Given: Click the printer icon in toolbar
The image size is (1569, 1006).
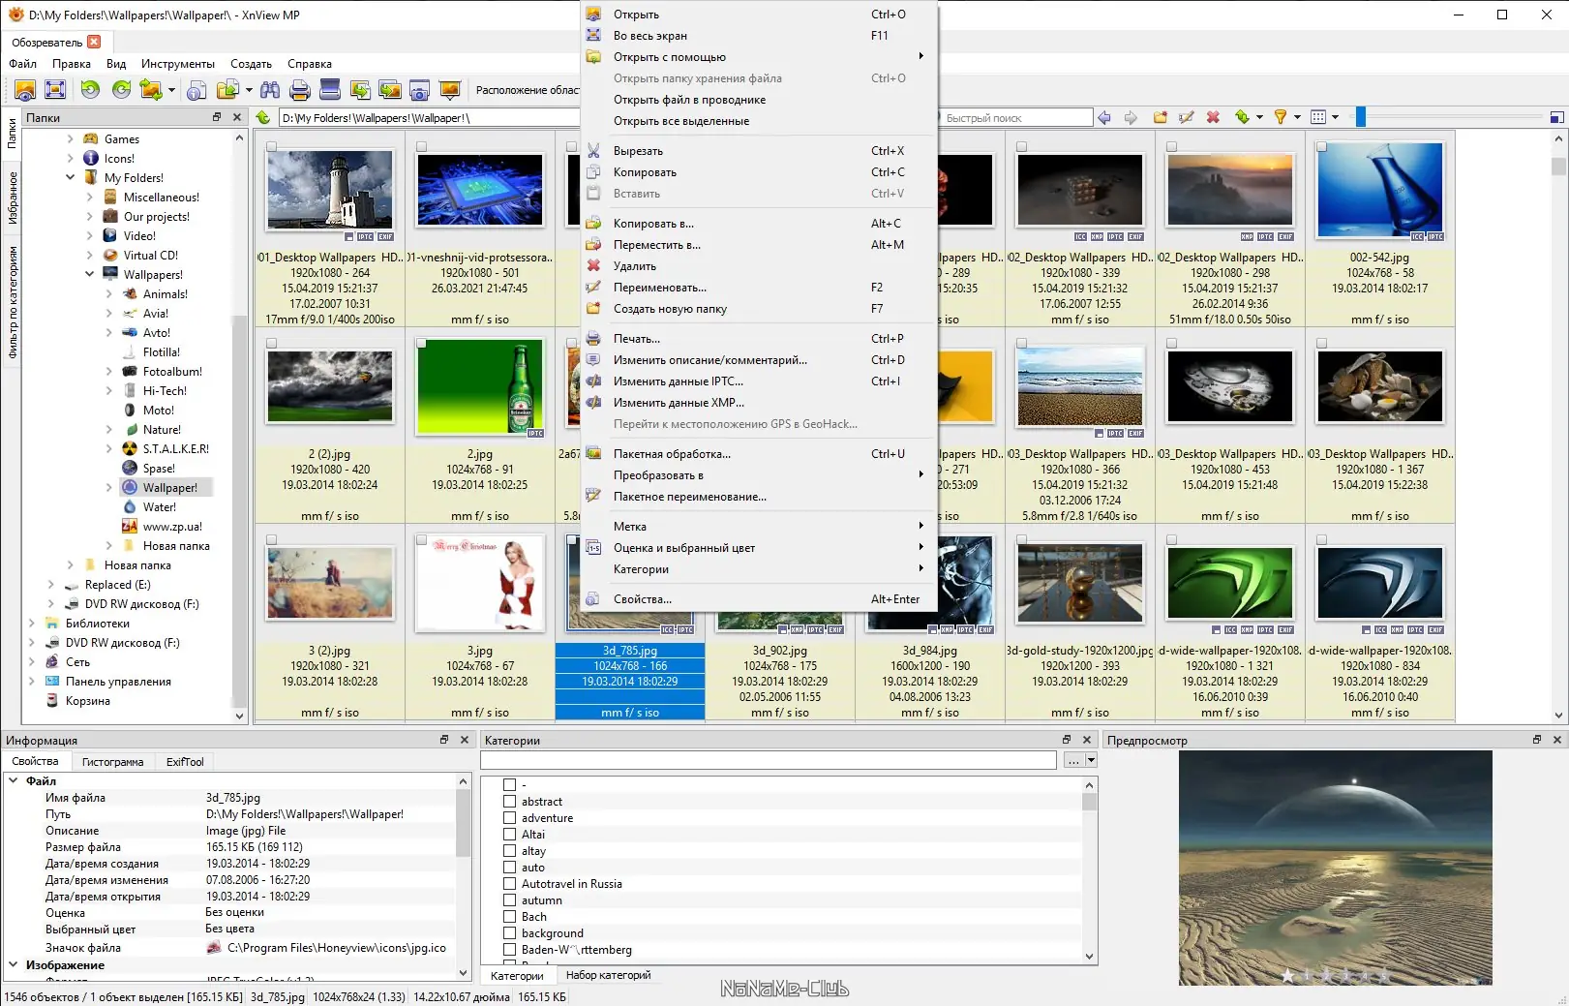Looking at the screenshot, I should (x=300, y=90).
